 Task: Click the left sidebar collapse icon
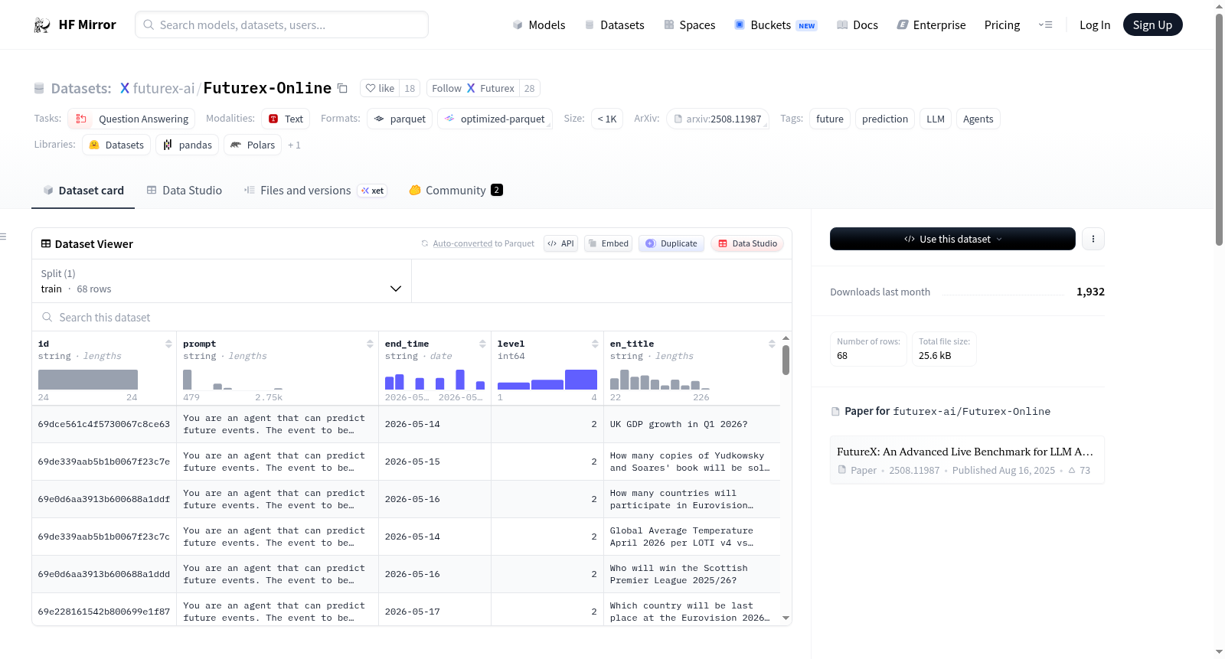(4, 237)
